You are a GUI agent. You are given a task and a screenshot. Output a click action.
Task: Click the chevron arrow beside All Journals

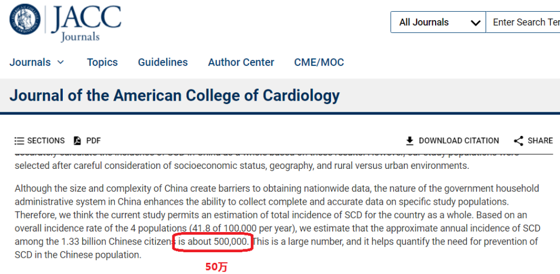[475, 23]
